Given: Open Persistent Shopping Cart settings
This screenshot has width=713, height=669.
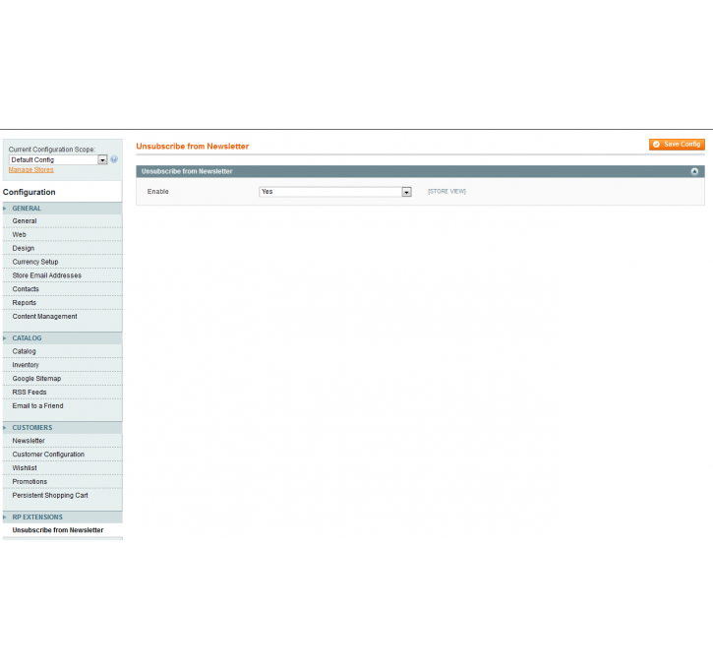Looking at the screenshot, I should coord(50,496).
